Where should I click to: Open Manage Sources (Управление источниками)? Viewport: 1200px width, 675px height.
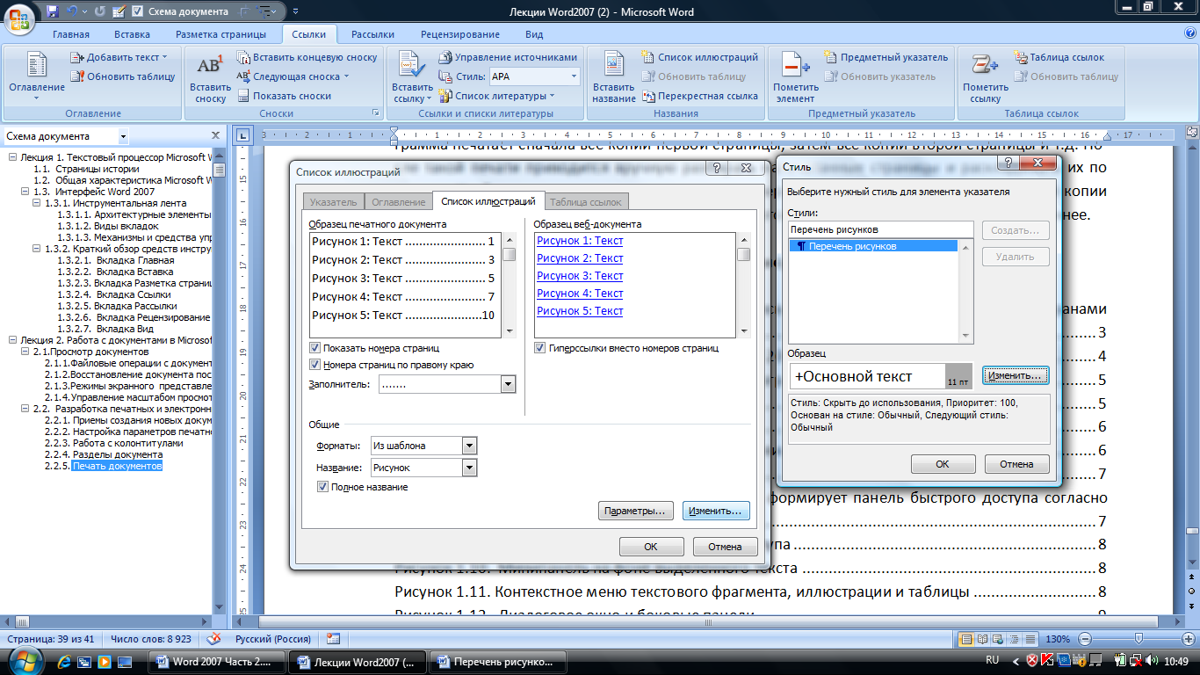(x=508, y=57)
